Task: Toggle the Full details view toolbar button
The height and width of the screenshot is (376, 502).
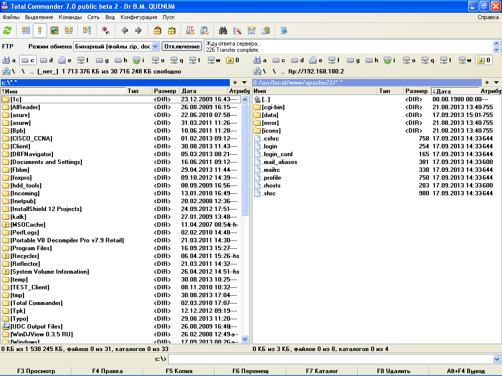Action: tap(40, 31)
